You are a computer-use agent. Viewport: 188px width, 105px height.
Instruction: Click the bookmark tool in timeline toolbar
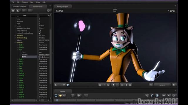coord(73,95)
